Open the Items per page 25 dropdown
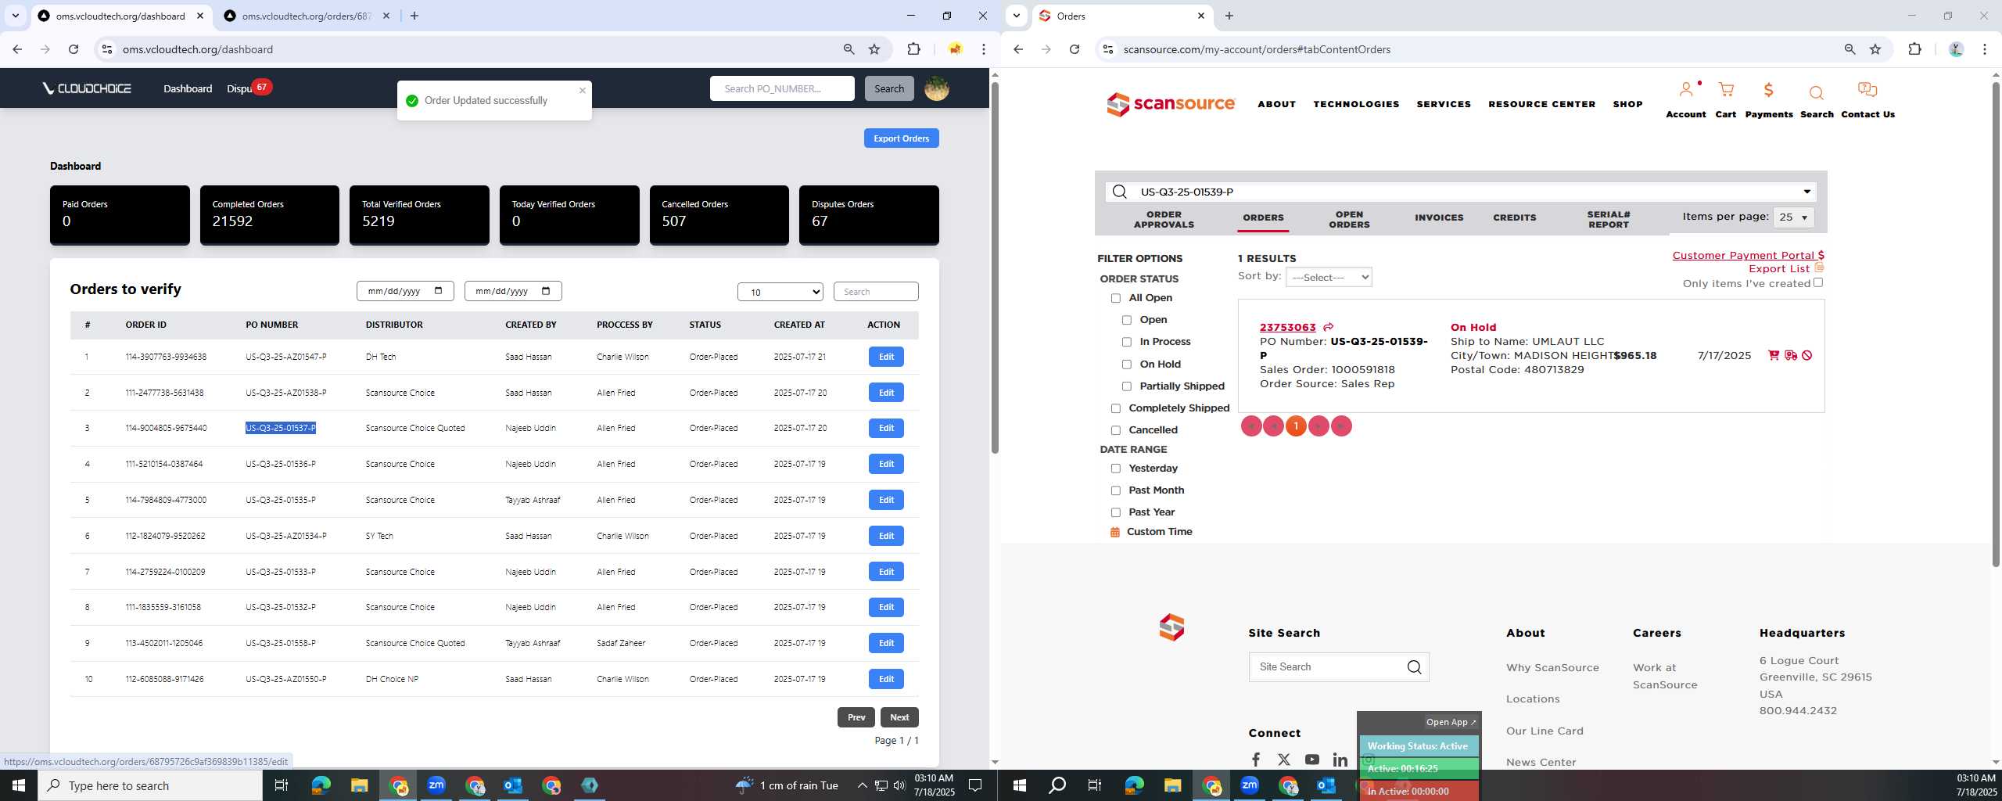Image resolution: width=2002 pixels, height=801 pixels. (x=1794, y=217)
